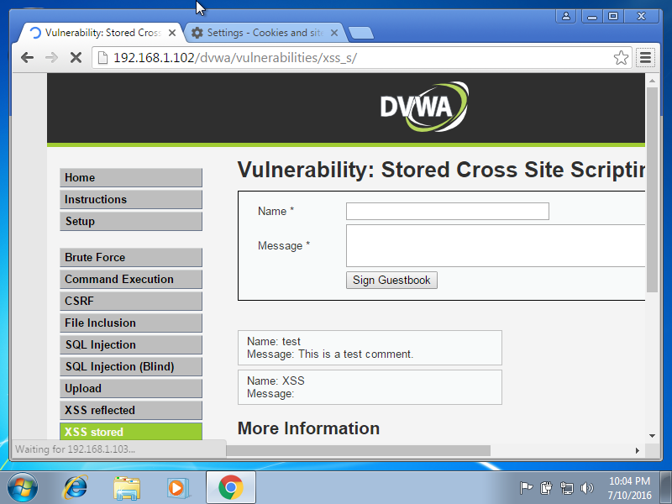Select the Vulnerability: Stored Cross tab
The height and width of the screenshot is (504, 672).
point(102,33)
